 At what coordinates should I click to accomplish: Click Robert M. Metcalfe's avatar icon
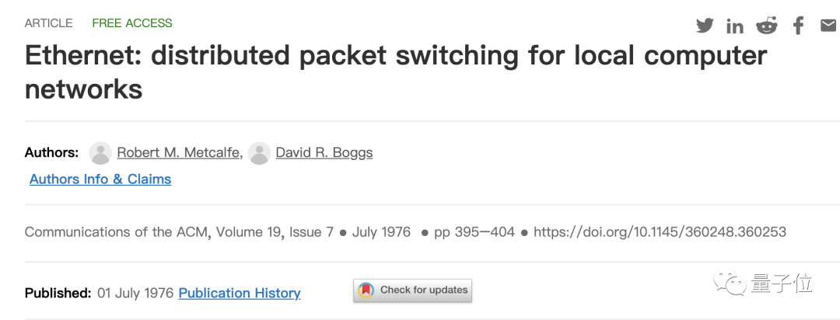coord(100,153)
